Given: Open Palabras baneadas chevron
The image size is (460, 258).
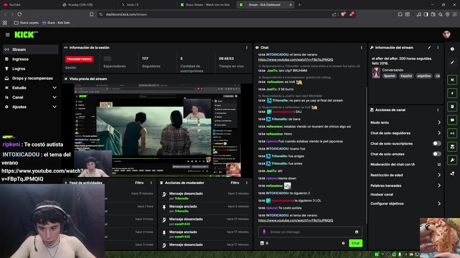Looking at the screenshot, I should (x=439, y=186).
